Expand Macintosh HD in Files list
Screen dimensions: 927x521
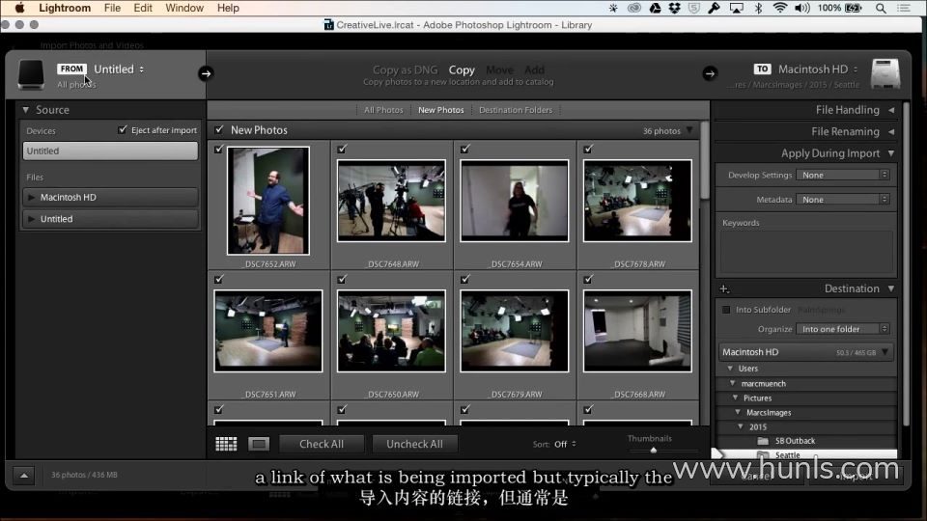31,197
